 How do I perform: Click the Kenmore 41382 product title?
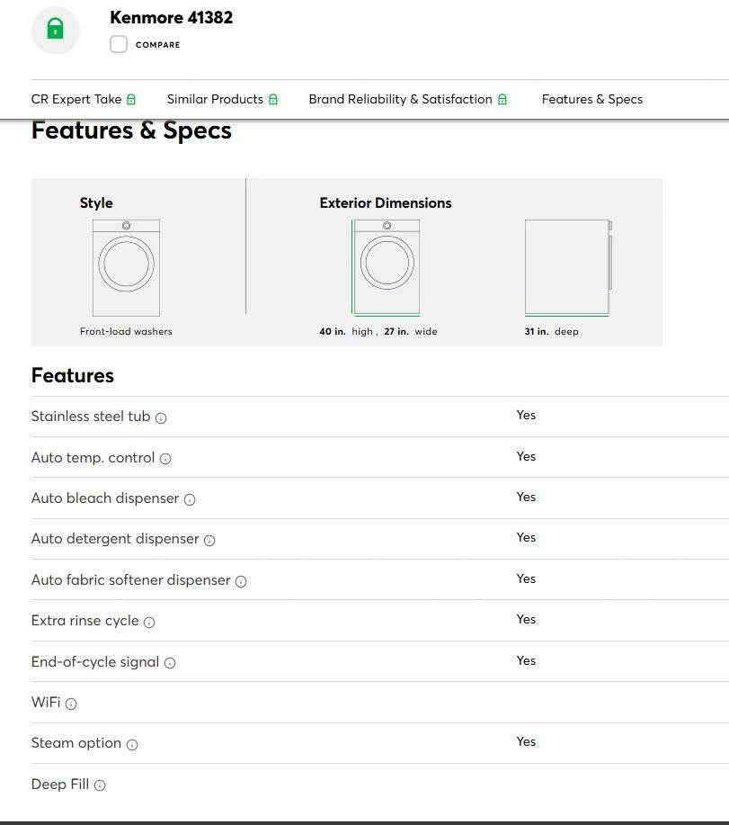click(x=171, y=17)
